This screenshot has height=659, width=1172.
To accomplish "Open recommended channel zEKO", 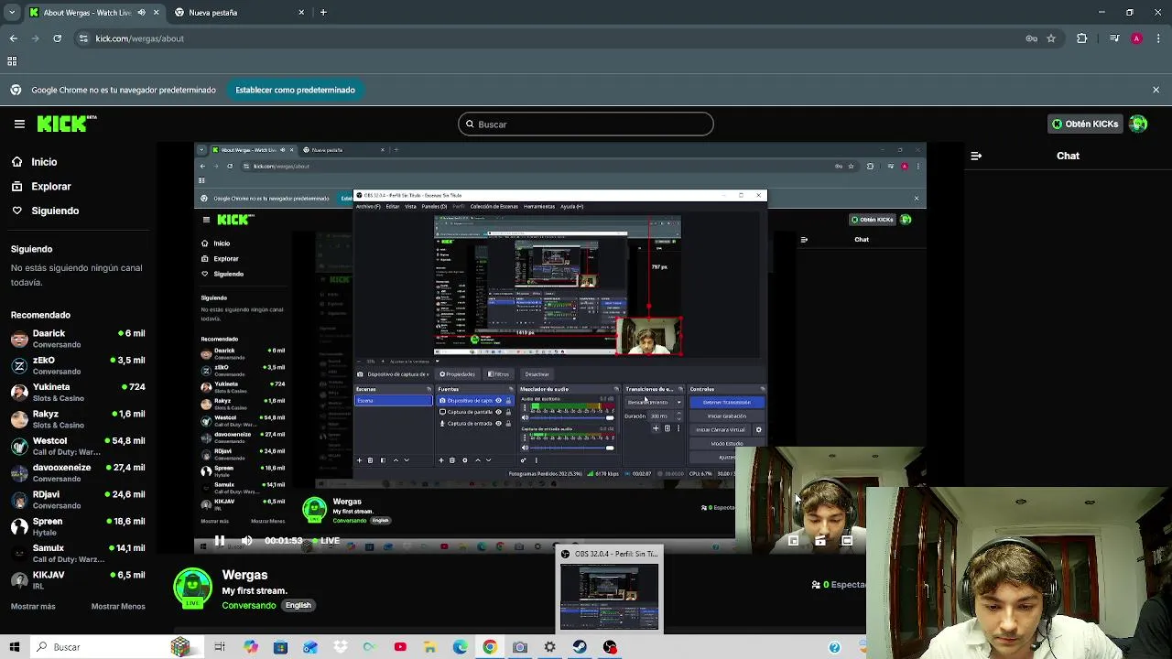I will click(78, 365).
